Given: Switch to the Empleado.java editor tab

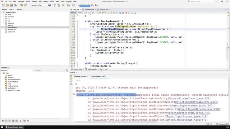Looking at the screenshot, I should (x=89, y=10).
